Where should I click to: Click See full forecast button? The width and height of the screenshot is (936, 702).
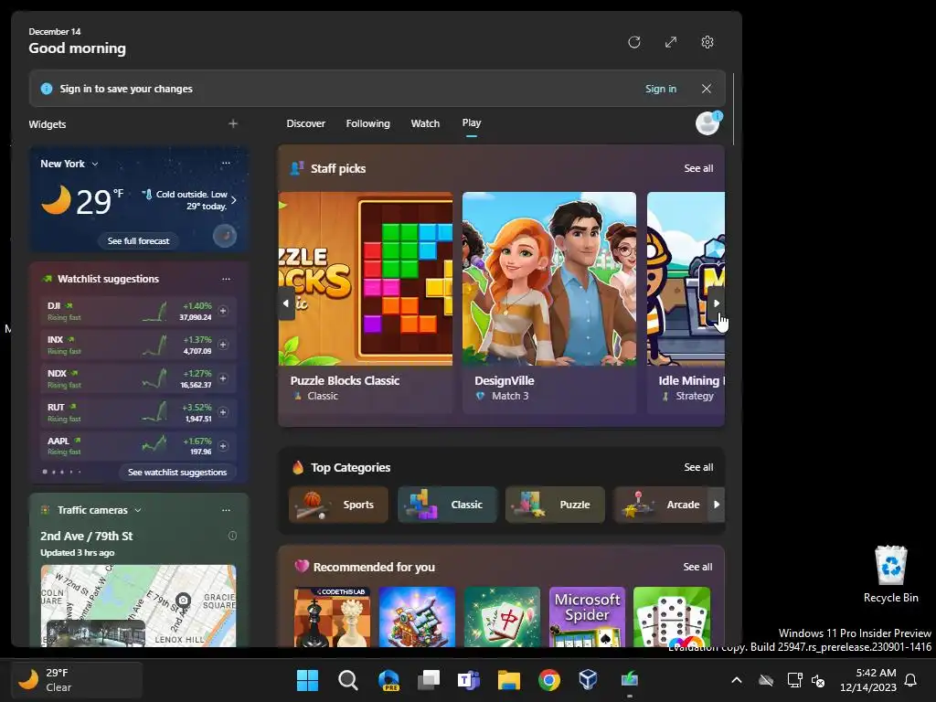coord(139,240)
